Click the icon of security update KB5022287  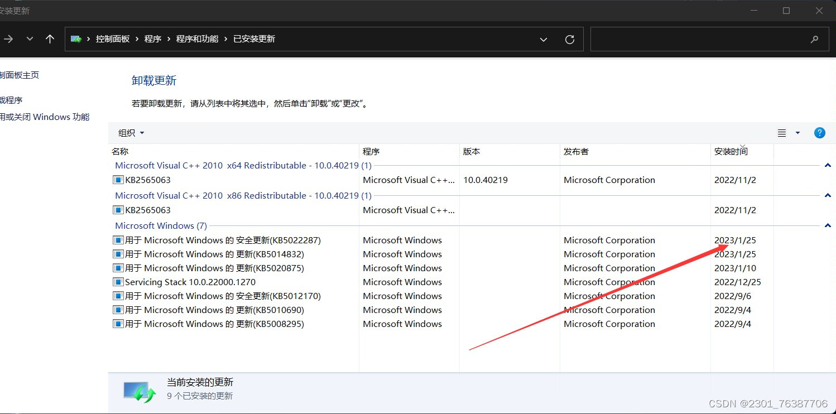click(118, 240)
